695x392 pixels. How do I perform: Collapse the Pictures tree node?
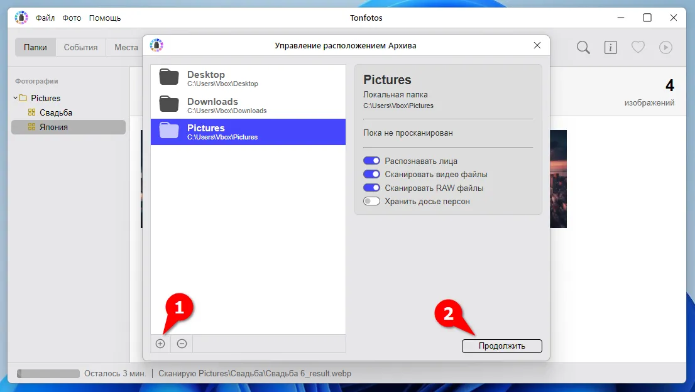(16, 98)
